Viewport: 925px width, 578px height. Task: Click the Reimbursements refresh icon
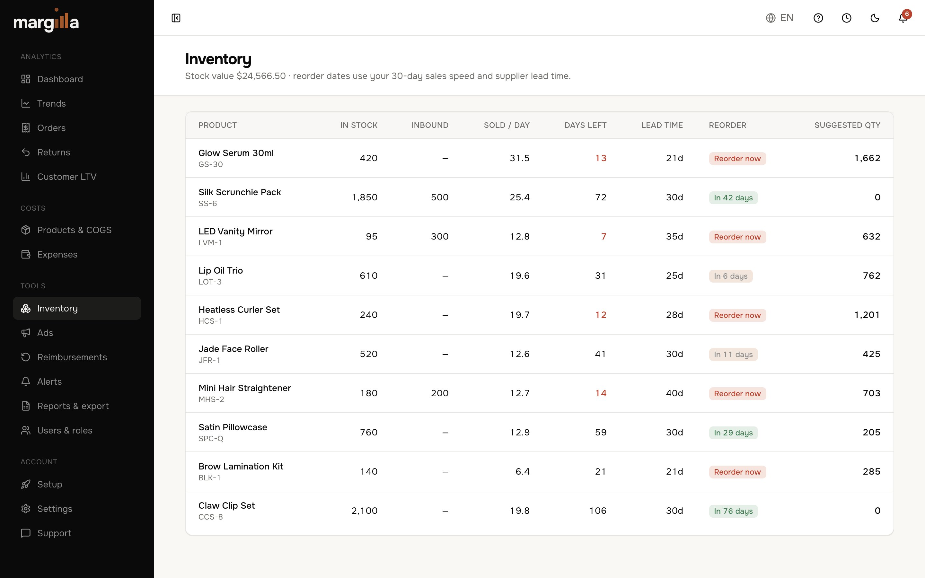click(x=26, y=357)
